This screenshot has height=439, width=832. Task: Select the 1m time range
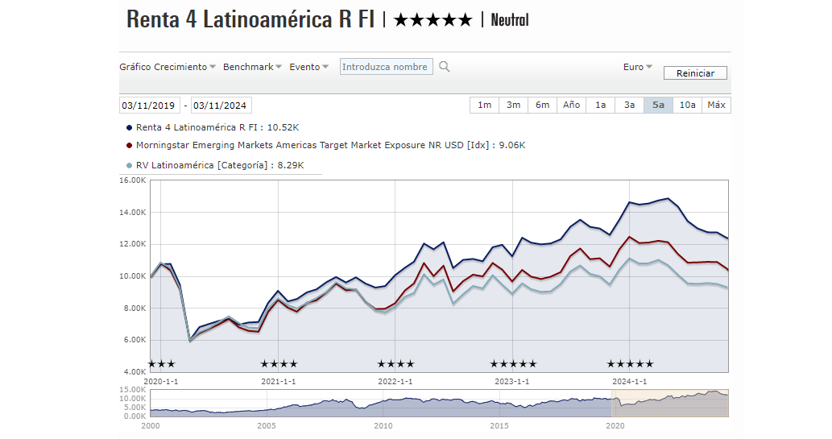point(484,105)
